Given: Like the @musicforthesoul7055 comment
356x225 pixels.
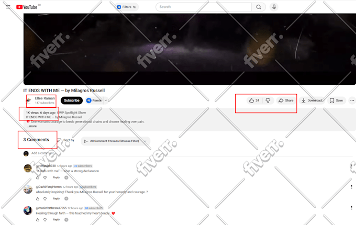Looking at the screenshot, I should (38, 220).
